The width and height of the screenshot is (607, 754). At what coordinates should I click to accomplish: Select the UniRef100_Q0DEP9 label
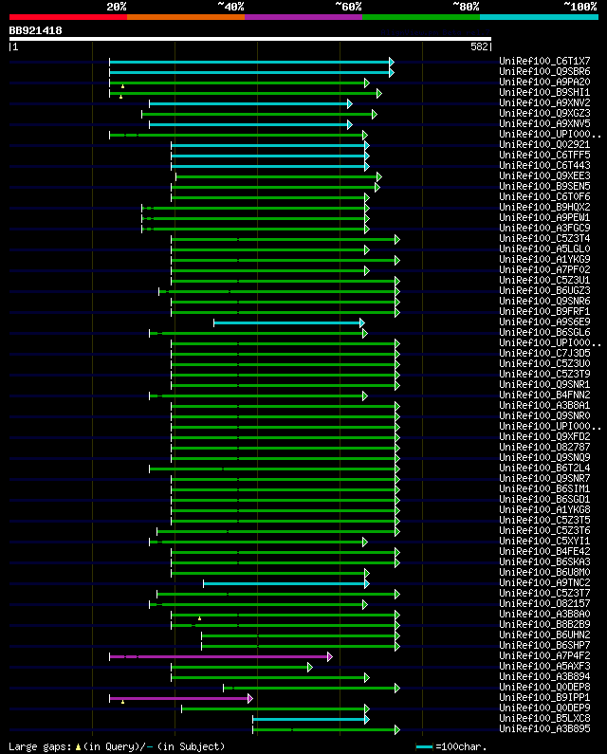(x=544, y=708)
